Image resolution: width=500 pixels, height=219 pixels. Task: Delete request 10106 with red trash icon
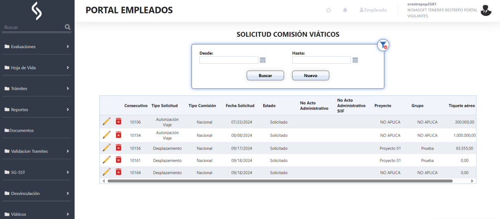pyautogui.click(x=118, y=122)
